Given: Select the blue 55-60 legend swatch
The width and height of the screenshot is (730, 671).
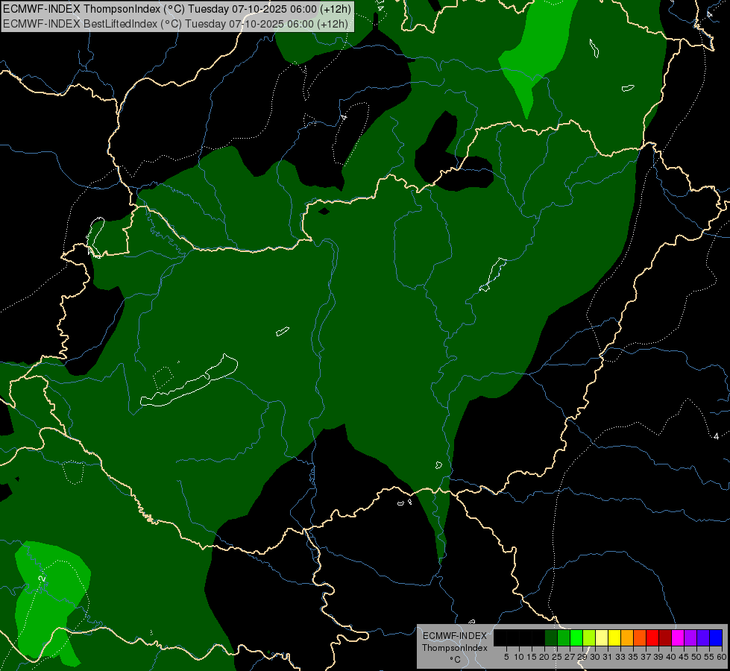Looking at the screenshot, I should [x=716, y=638].
